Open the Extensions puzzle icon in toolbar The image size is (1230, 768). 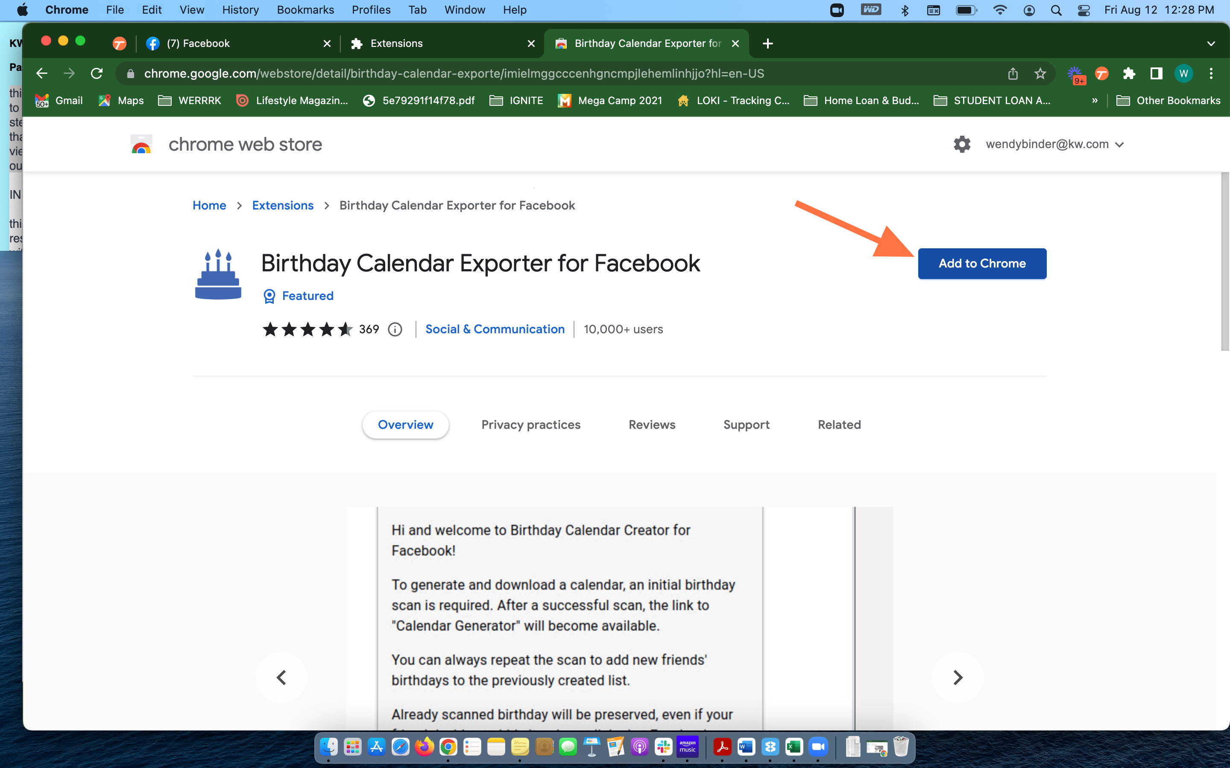click(x=1129, y=74)
